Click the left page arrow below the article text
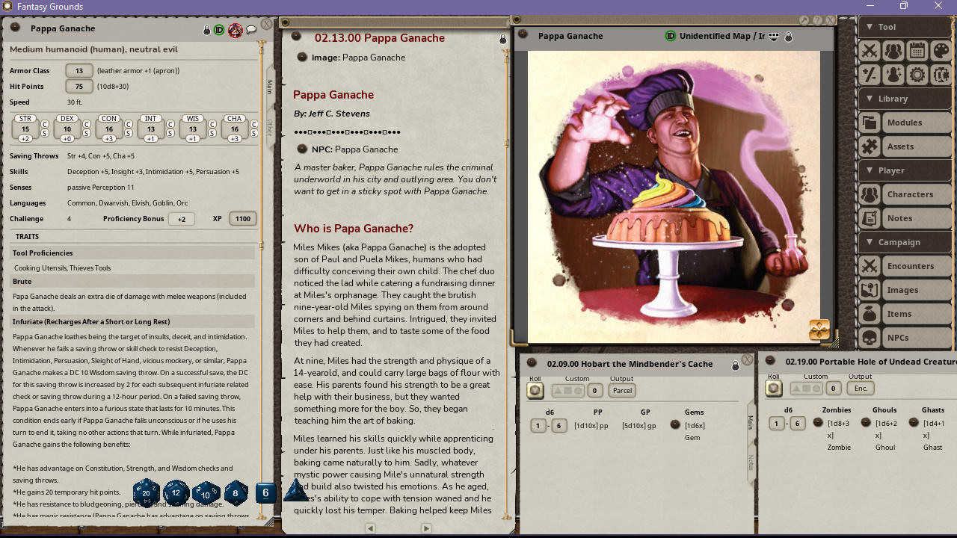The width and height of the screenshot is (957, 538). coord(370,528)
